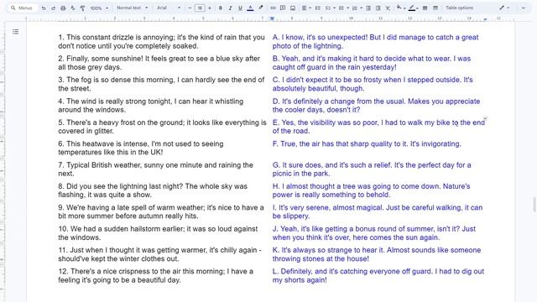The image size is (537, 302).
Task: Click response G about picnic in park
Action: 372,169
